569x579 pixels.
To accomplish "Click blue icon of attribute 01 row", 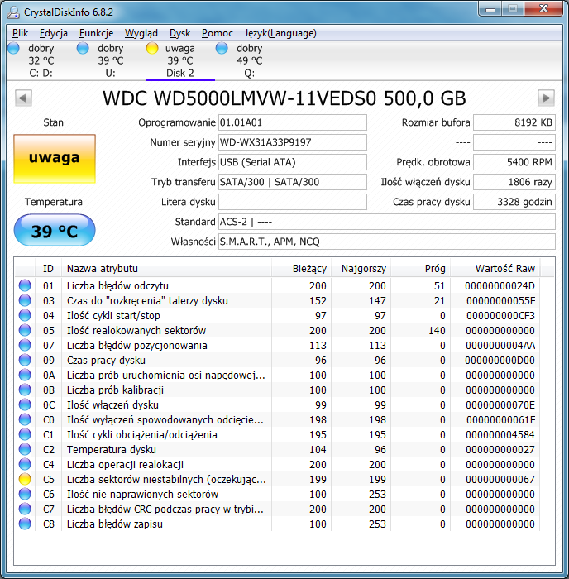I will 25,286.
